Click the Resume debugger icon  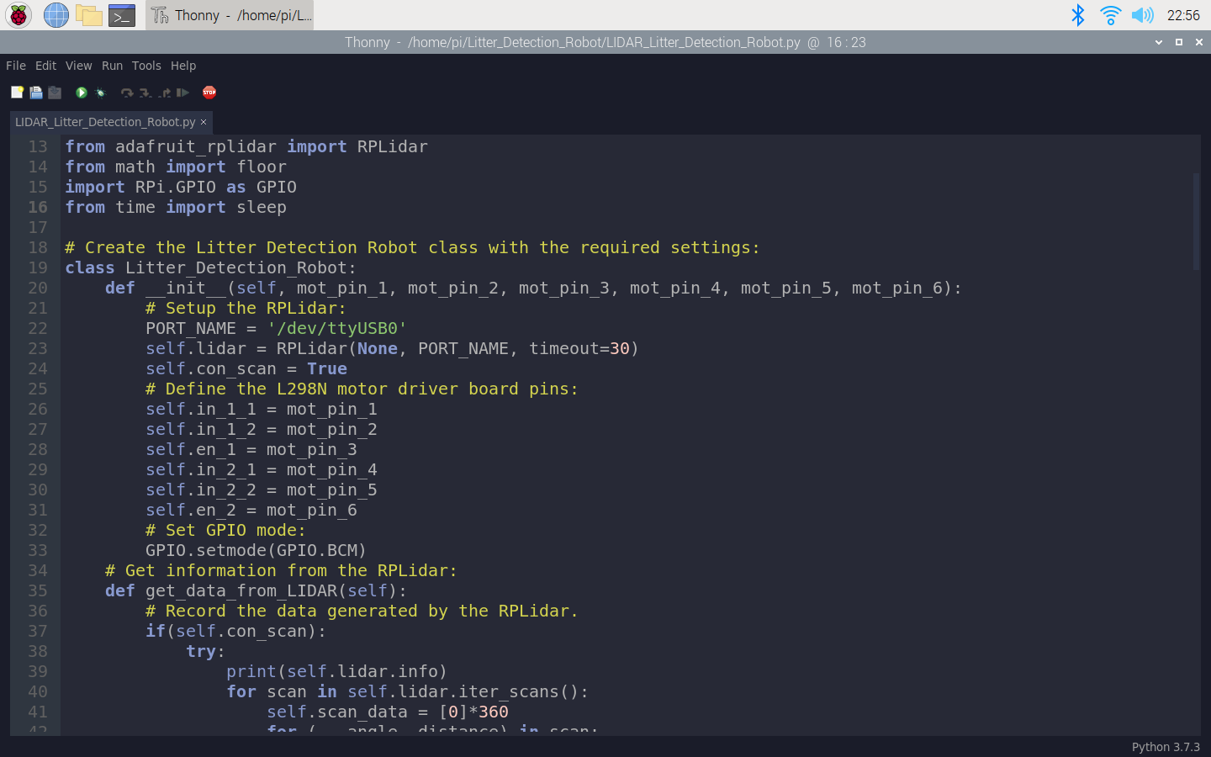182,93
